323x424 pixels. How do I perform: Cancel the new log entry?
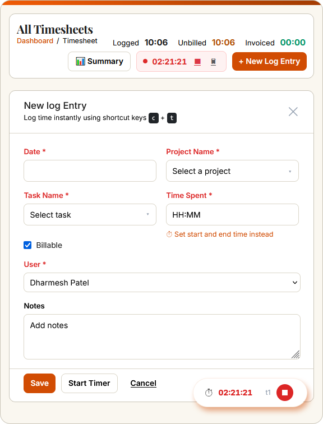click(x=143, y=383)
